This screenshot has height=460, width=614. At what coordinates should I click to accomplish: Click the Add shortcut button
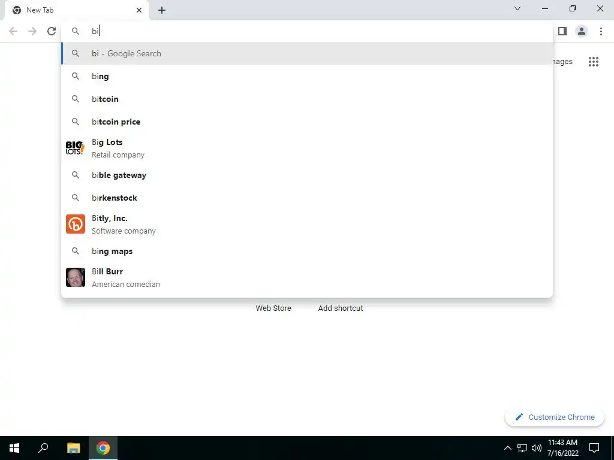pyautogui.click(x=341, y=308)
